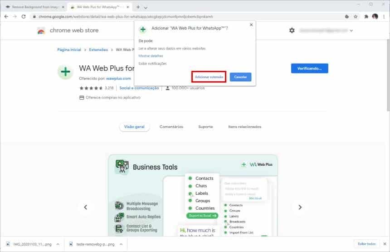Go back with the browser back arrow
The width and height of the screenshot is (390, 252).
[x=6, y=16]
